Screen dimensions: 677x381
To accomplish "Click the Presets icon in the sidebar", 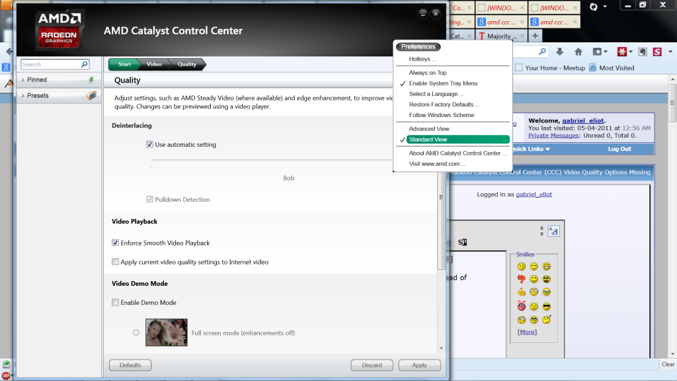I will pyautogui.click(x=91, y=95).
